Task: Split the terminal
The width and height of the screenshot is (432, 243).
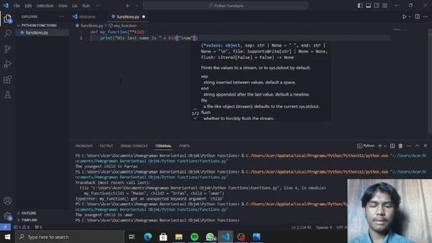Action: (392, 146)
